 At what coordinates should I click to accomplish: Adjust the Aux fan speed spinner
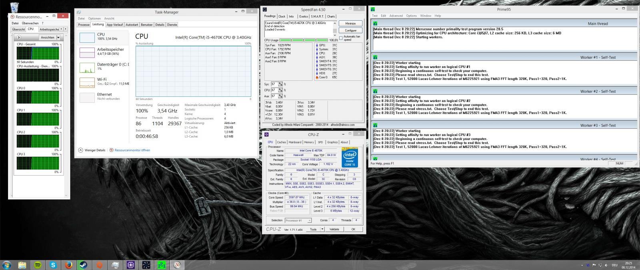[x=280, y=96]
